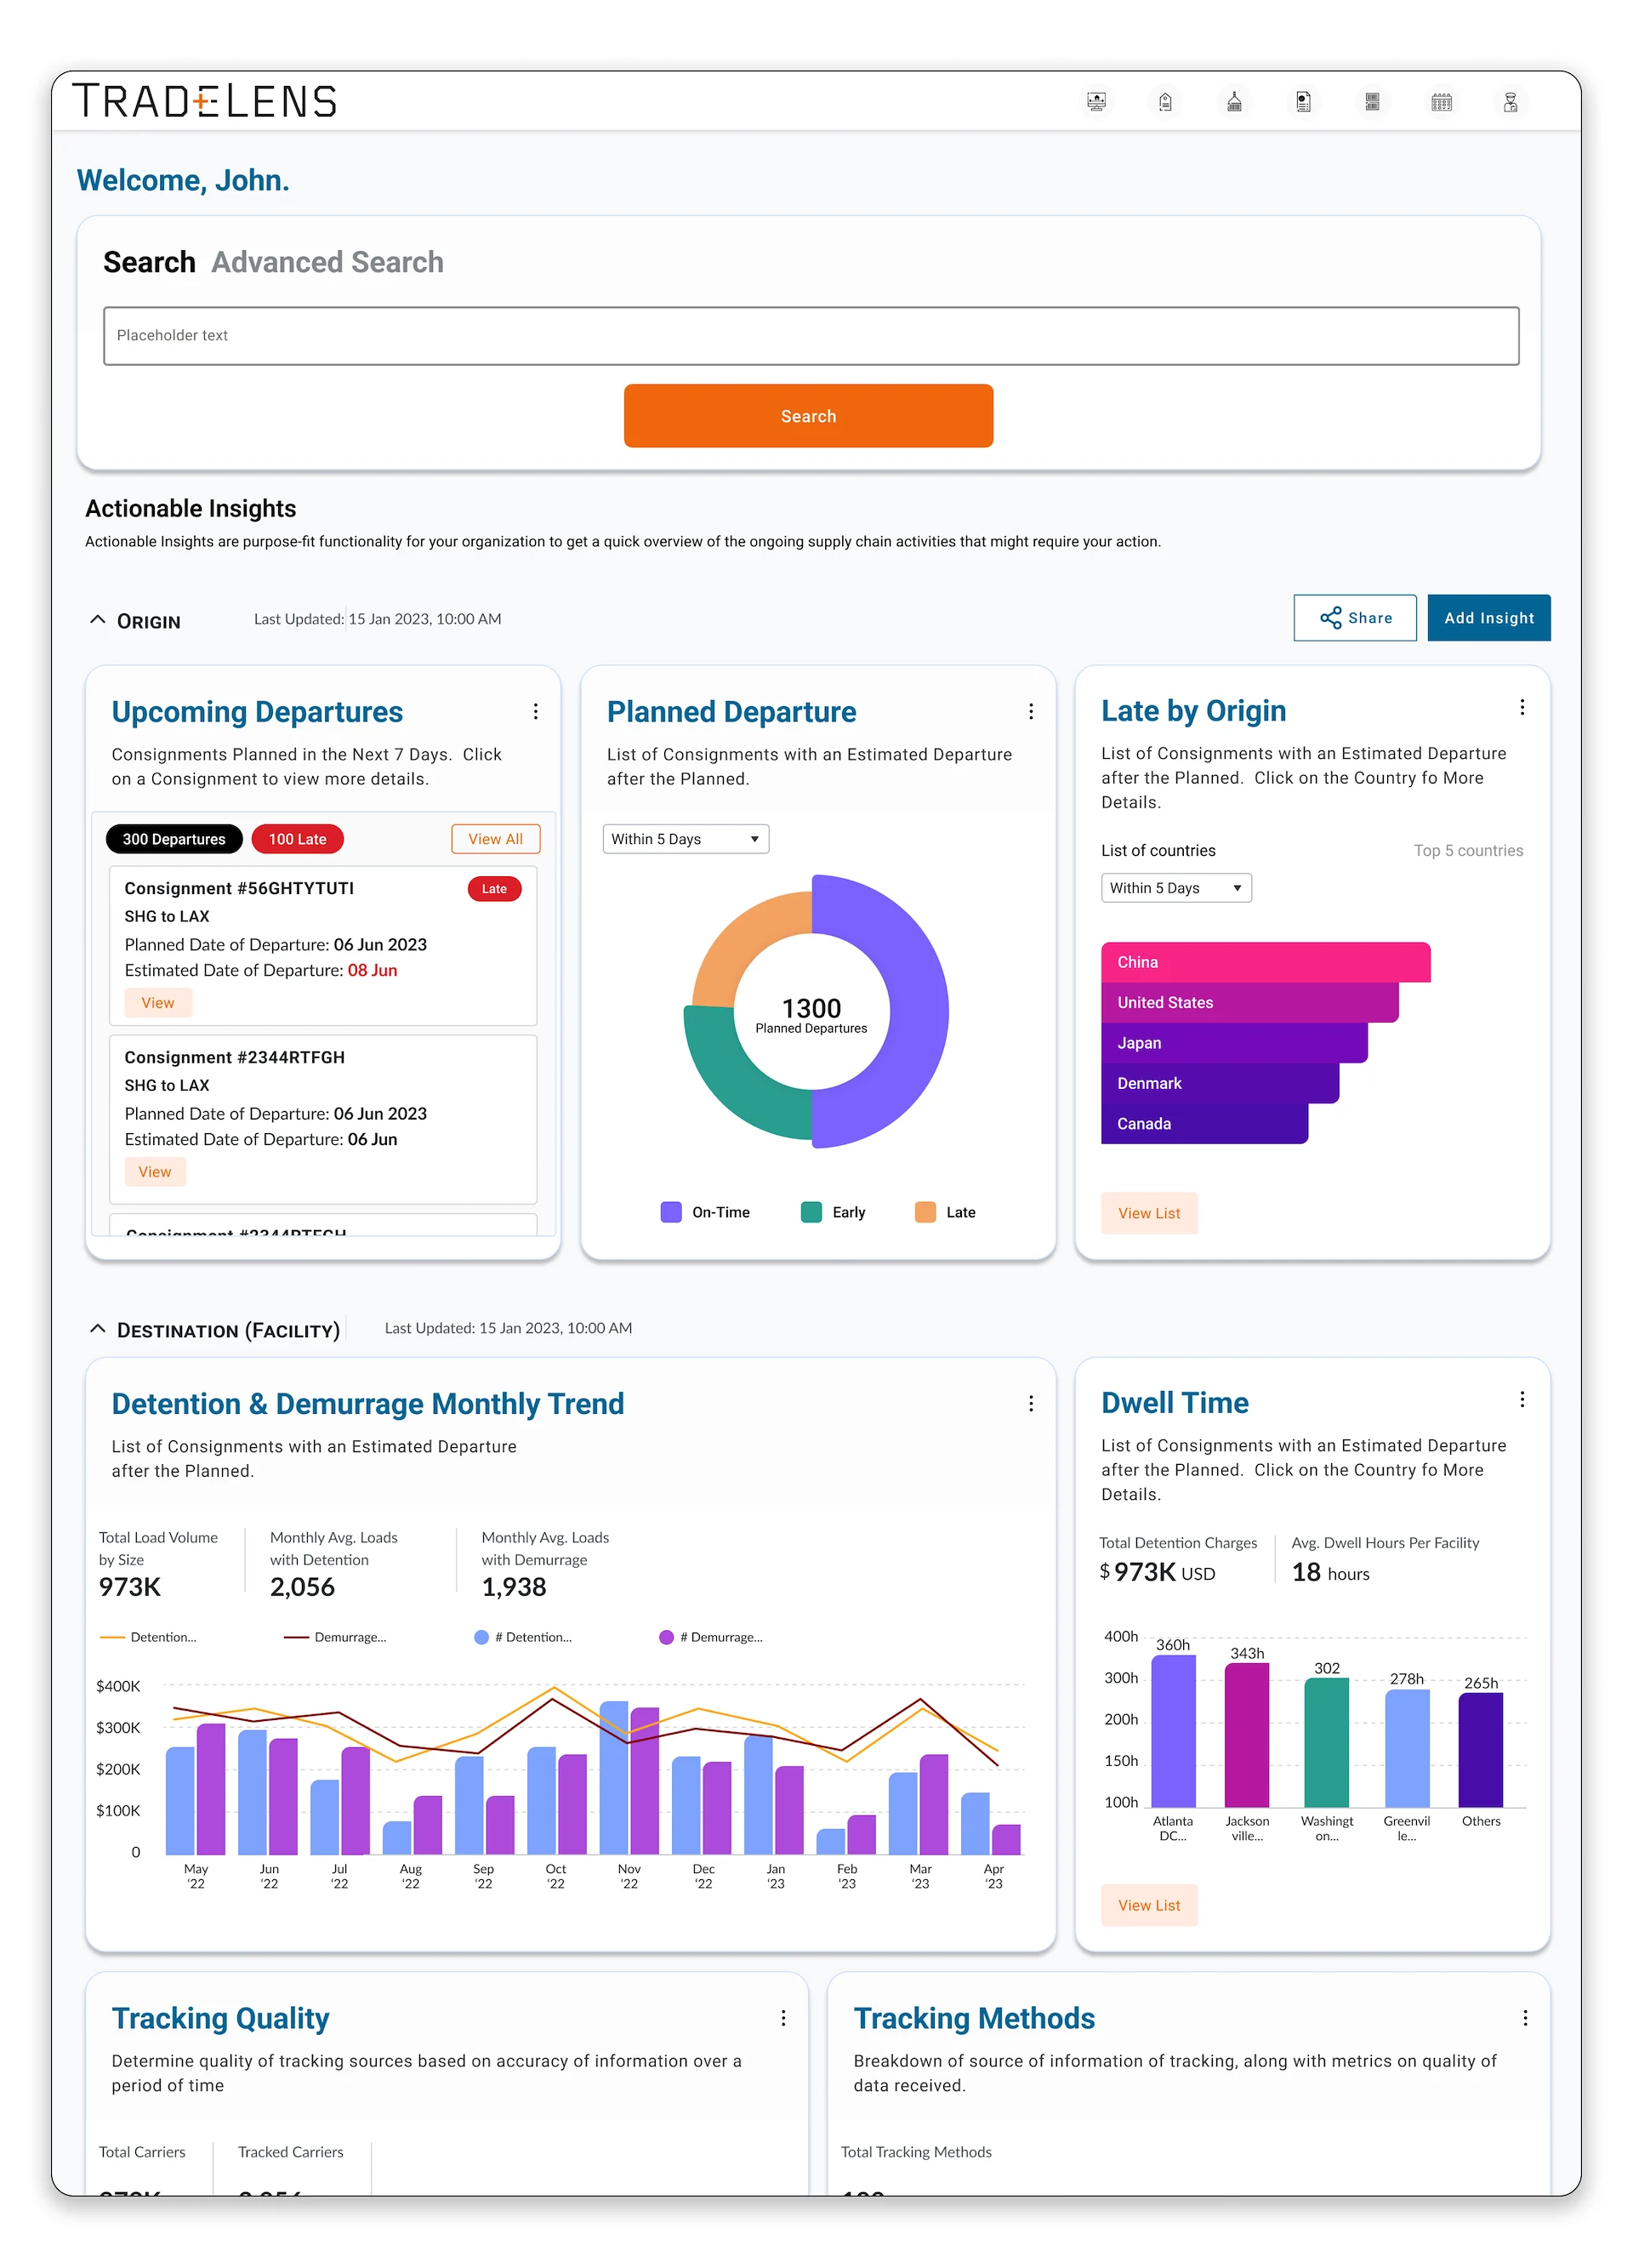The height and width of the screenshot is (2268, 1633).
Task: Toggle the dark red Demurrage line legend
Action: point(335,1637)
